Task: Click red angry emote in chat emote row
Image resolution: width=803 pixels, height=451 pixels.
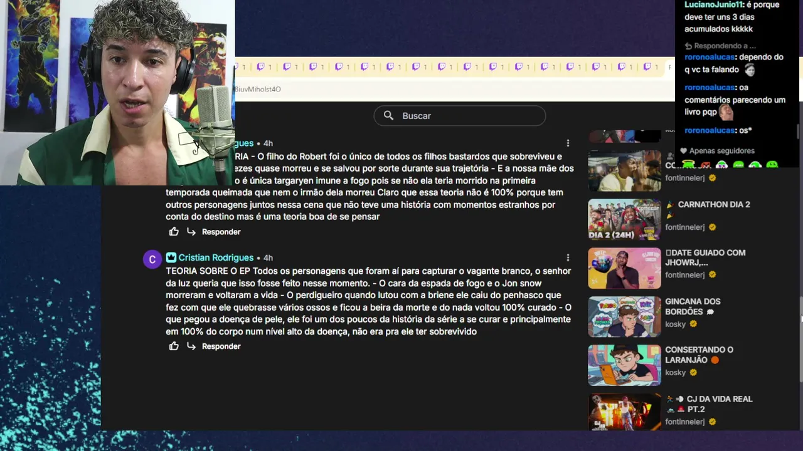Action: pos(705,165)
